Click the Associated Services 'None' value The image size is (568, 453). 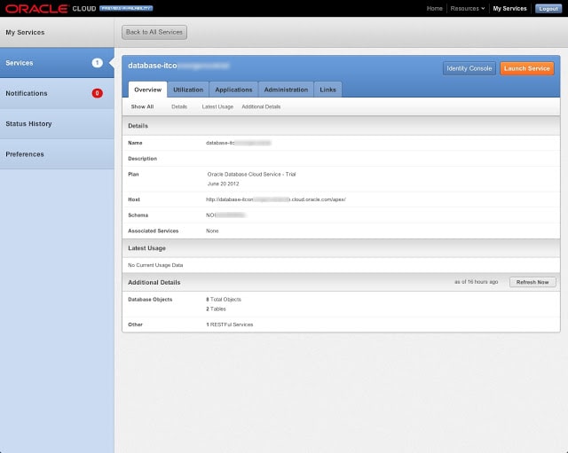point(212,230)
